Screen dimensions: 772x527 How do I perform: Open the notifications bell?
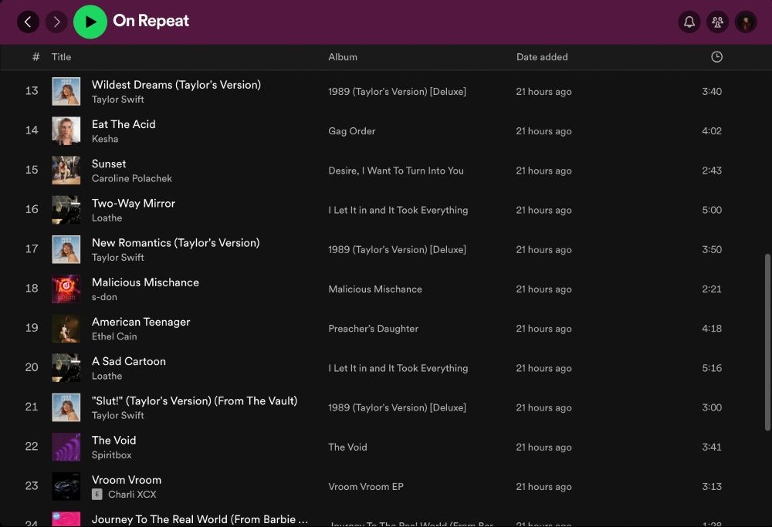(x=689, y=22)
